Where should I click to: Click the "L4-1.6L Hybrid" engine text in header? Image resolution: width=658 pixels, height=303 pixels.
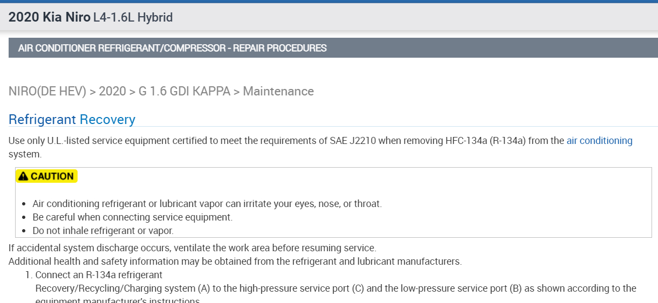133,17
